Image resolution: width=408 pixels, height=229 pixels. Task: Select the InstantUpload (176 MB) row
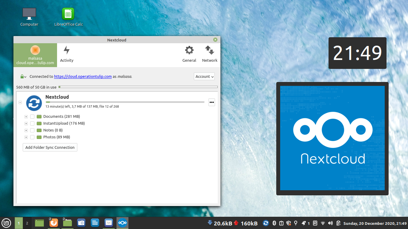point(64,123)
